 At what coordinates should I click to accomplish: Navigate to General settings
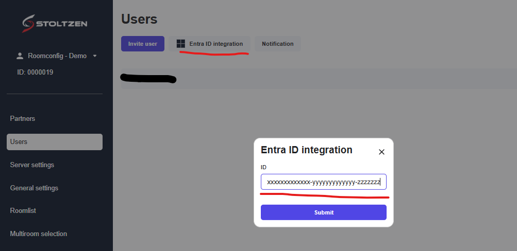pyautogui.click(x=34, y=188)
